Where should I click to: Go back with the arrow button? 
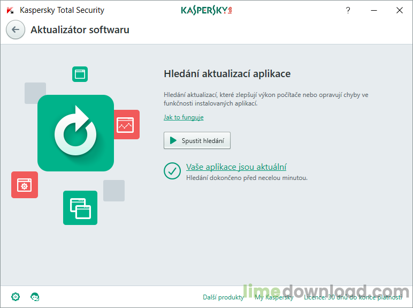[16, 29]
